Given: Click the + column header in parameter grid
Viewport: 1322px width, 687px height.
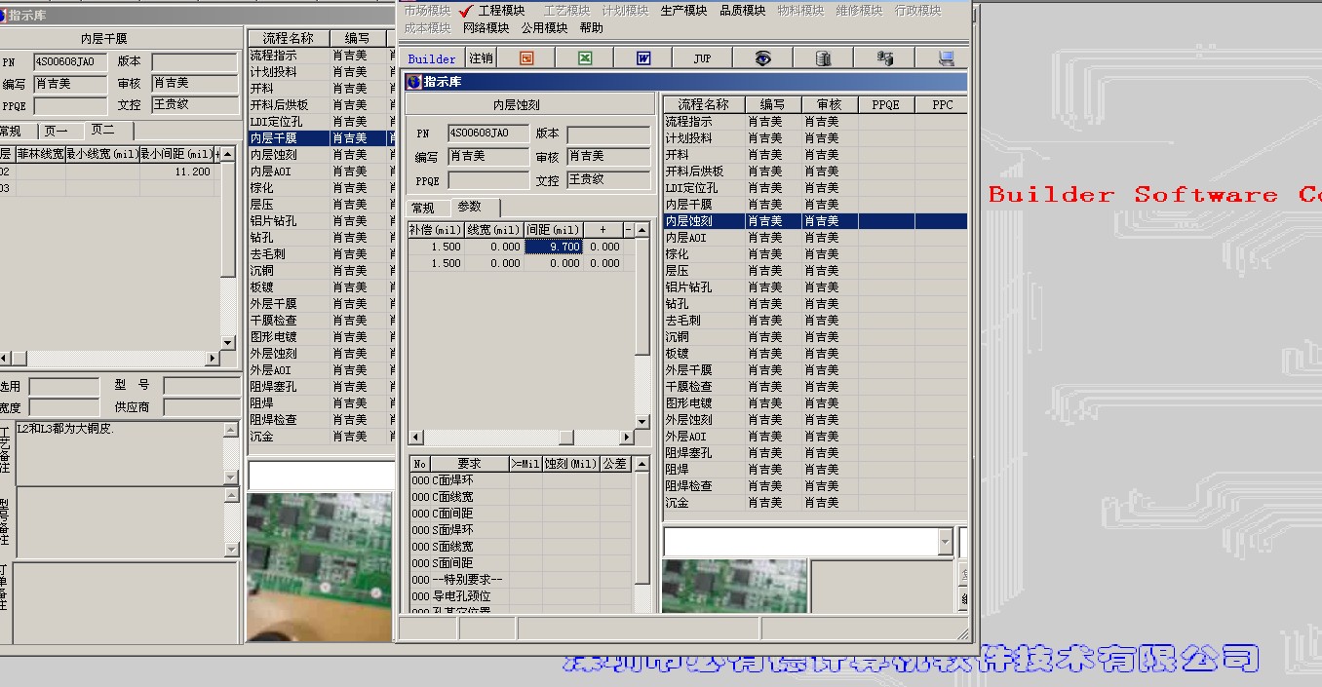Looking at the screenshot, I should tap(603, 230).
